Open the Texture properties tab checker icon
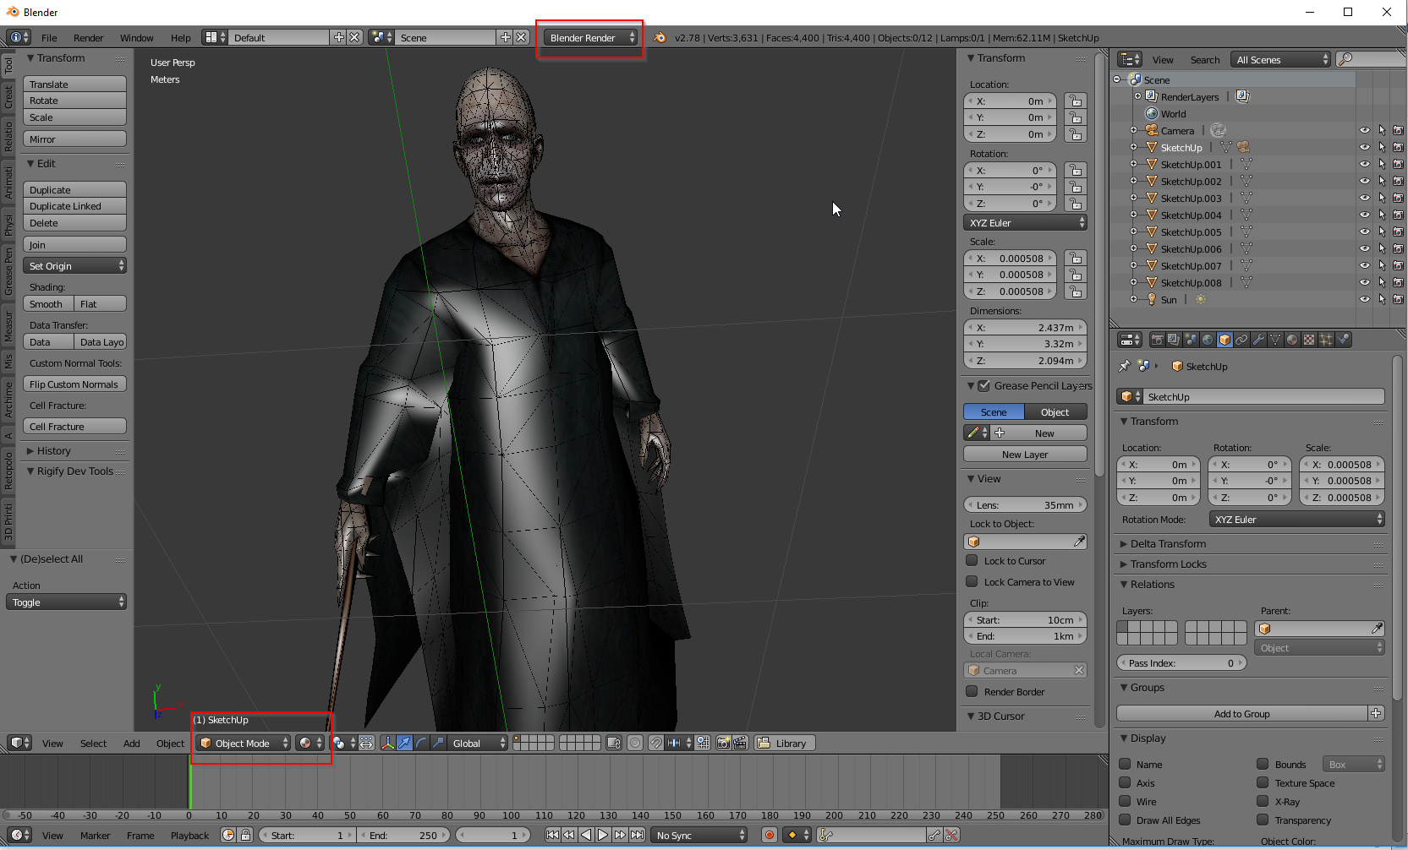The width and height of the screenshot is (1408, 850). click(1309, 340)
